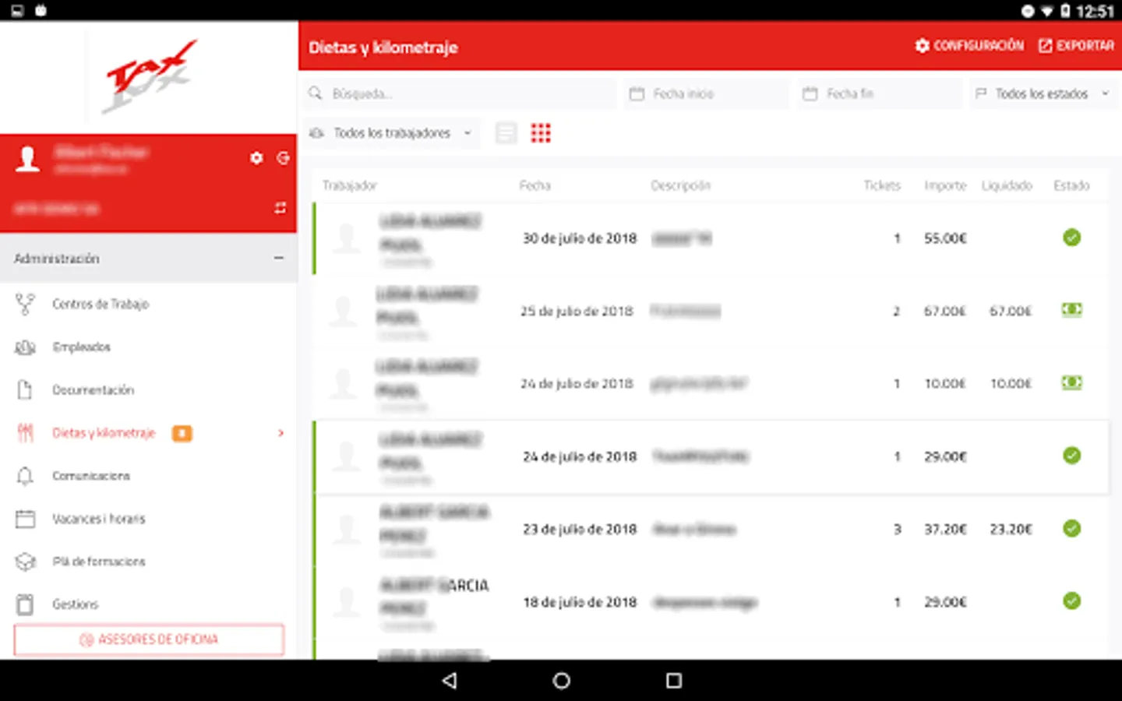Switch to grid view layout

point(541,132)
